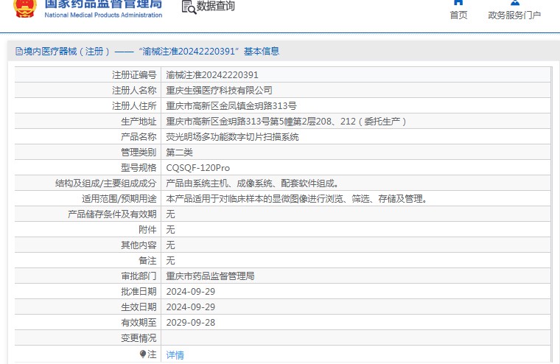Select address 重庆市高新区金凤镇金玥路313号

[231, 105]
